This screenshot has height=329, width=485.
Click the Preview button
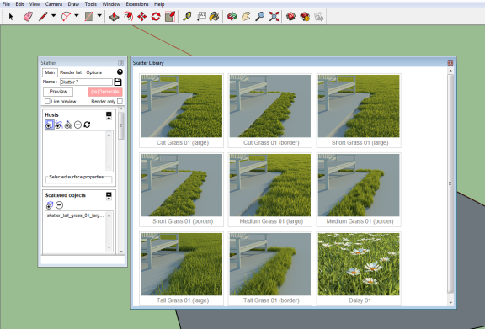point(58,92)
